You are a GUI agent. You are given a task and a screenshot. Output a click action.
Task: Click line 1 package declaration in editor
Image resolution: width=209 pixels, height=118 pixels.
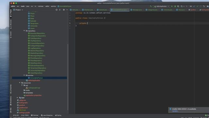tap(93, 13)
